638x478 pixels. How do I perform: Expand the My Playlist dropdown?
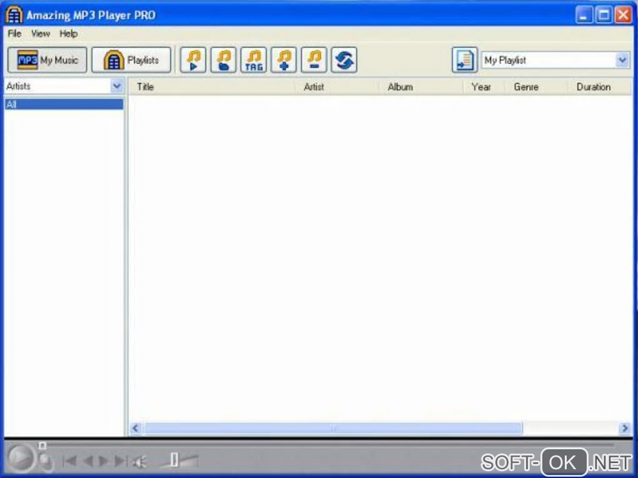coord(622,60)
